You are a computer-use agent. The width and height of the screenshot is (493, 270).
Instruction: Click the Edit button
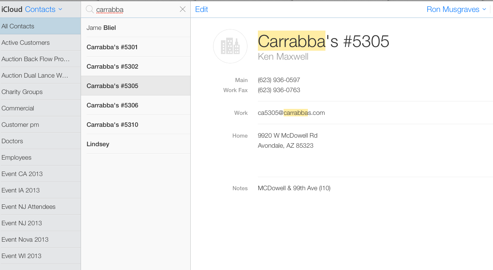(202, 9)
